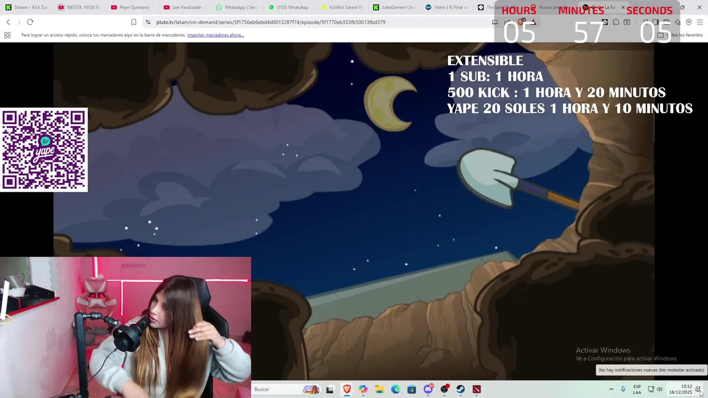708x398 pixels.
Task: Switch to the 'Stream - Kick Dashboard' tab
Action: coord(27,7)
